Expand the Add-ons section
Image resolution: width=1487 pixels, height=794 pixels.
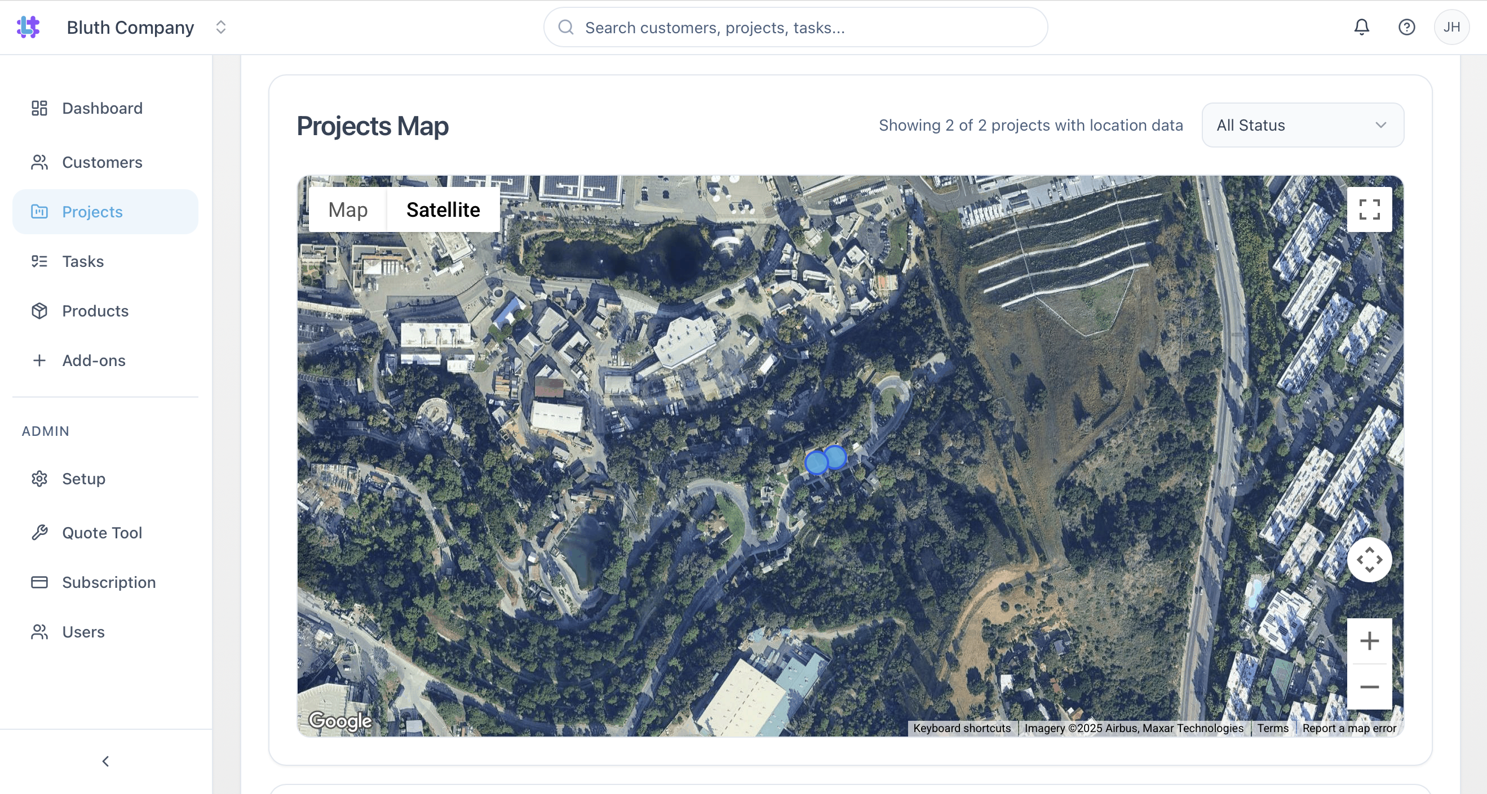coord(94,360)
